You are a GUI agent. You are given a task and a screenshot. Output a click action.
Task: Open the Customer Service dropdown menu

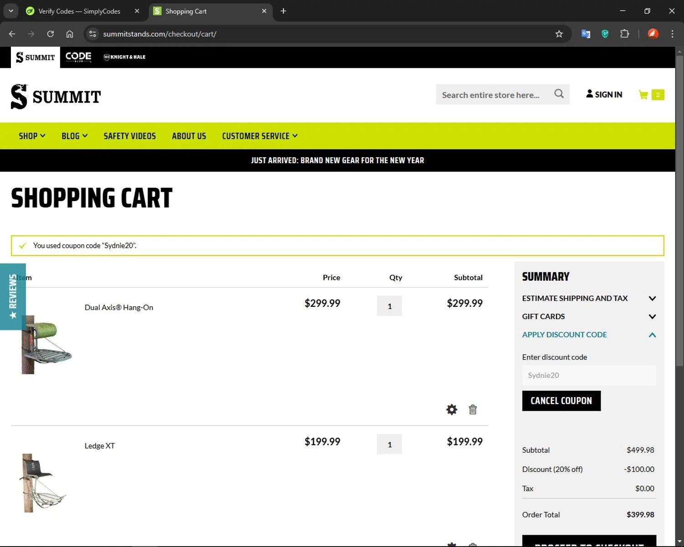coord(259,136)
